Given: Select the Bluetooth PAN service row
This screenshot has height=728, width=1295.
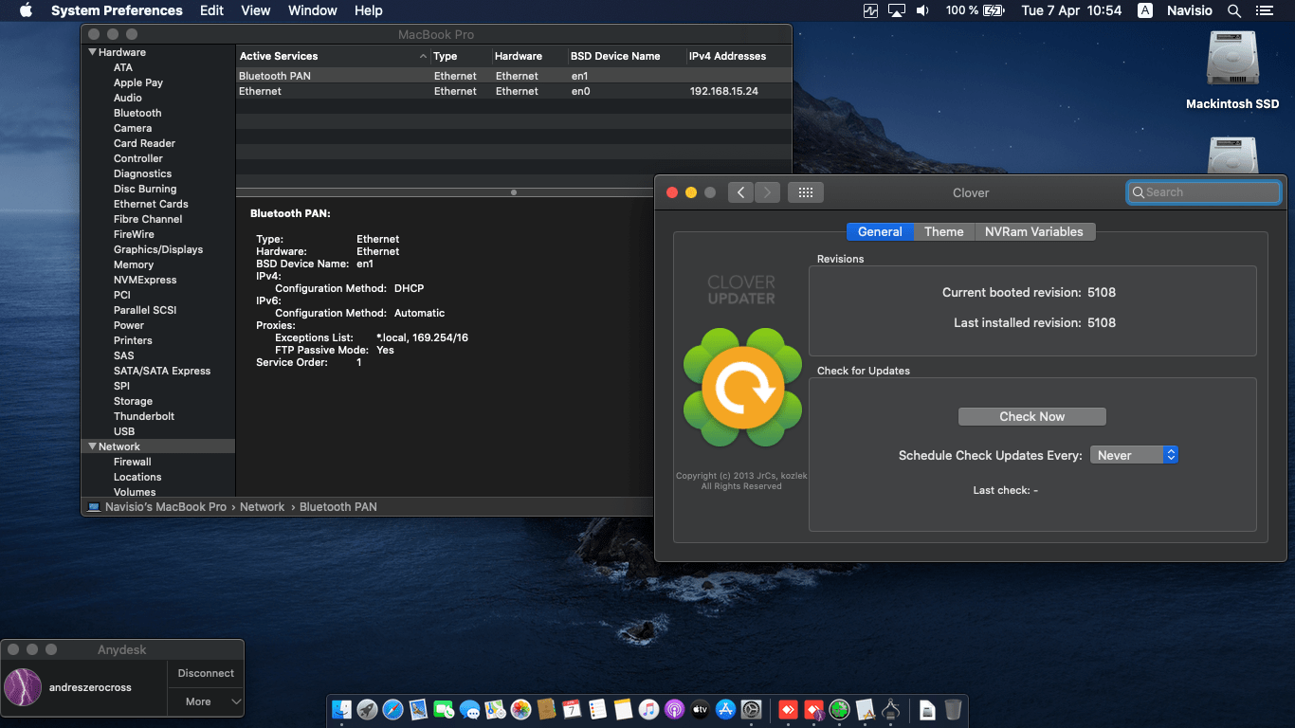Looking at the screenshot, I should coord(514,76).
